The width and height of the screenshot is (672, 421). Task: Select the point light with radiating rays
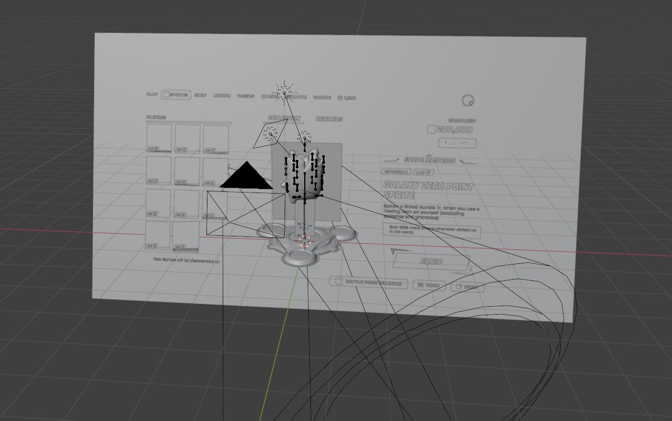coord(284,92)
